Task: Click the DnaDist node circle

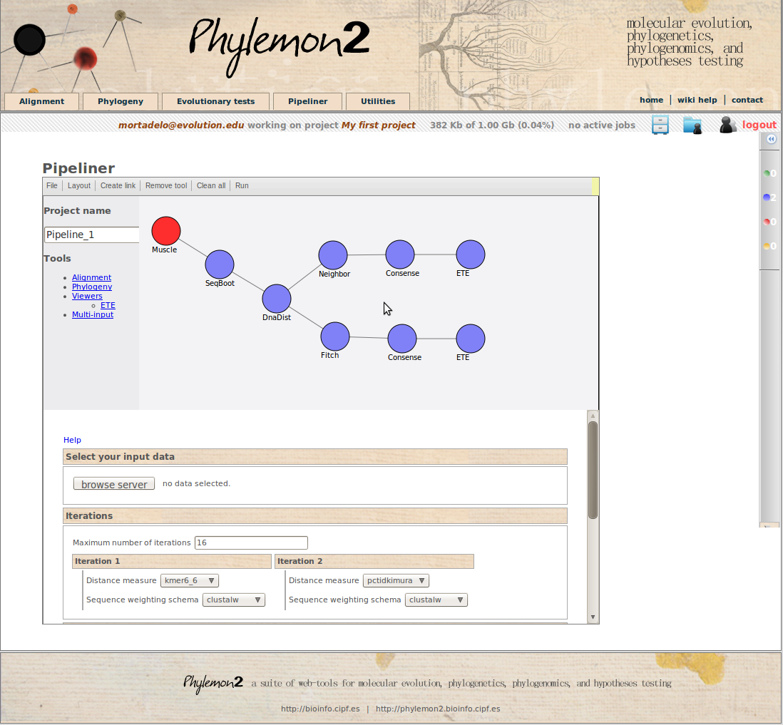Action: [277, 299]
